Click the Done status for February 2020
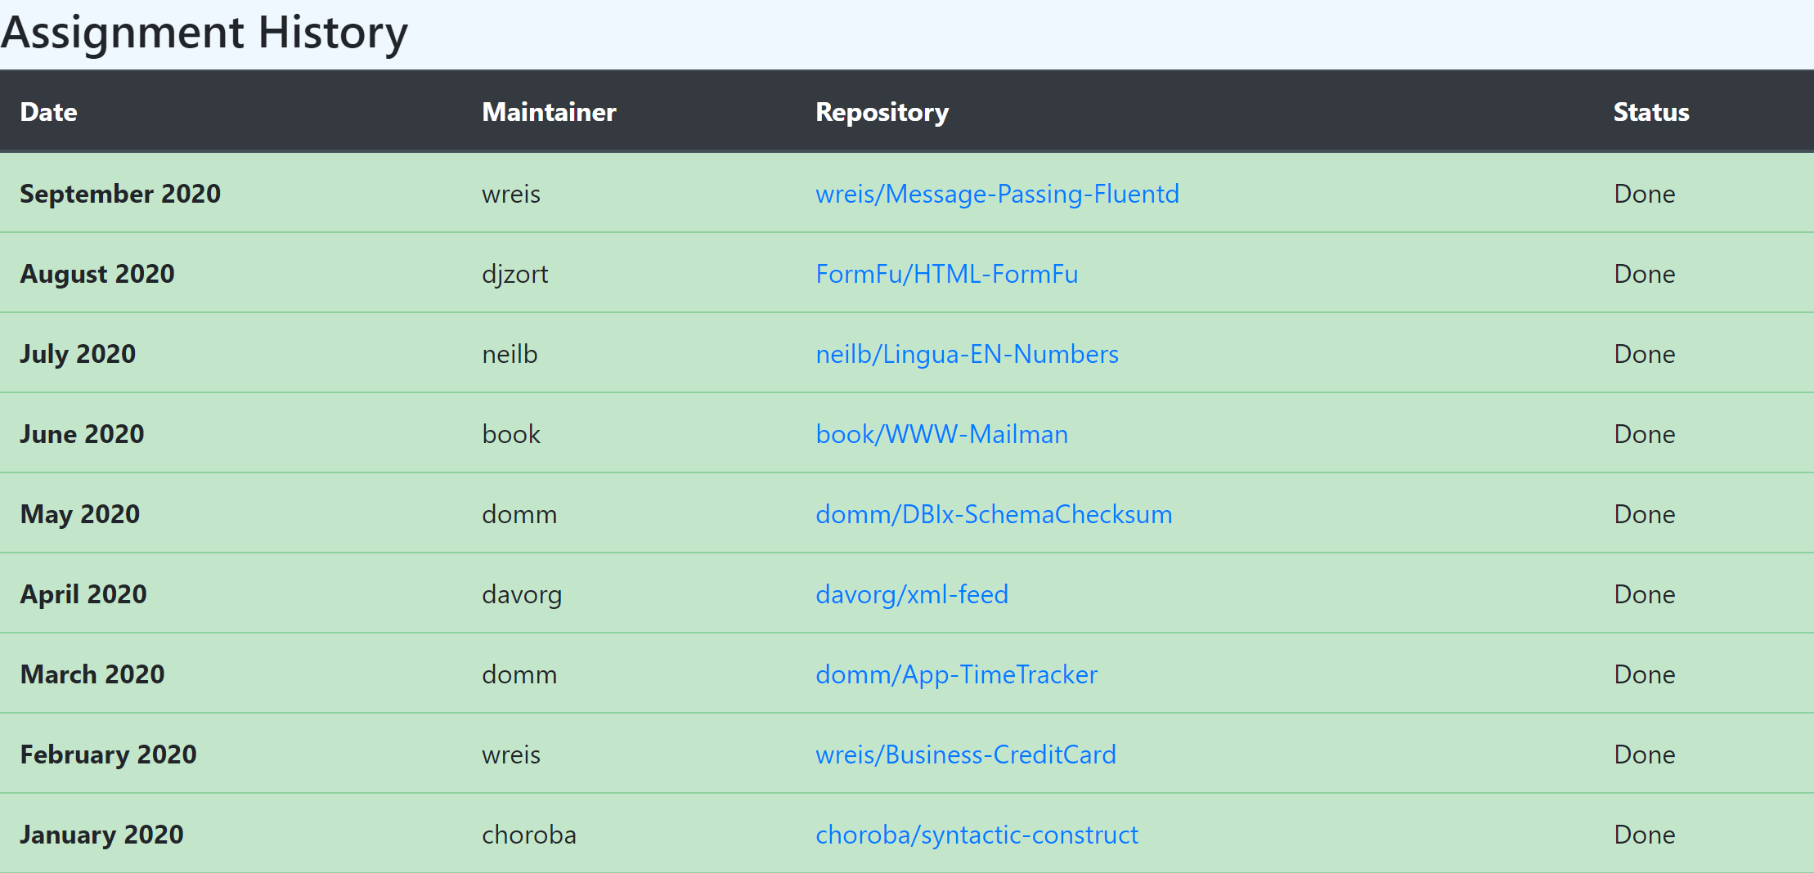The height and width of the screenshot is (873, 1814). point(1645,754)
